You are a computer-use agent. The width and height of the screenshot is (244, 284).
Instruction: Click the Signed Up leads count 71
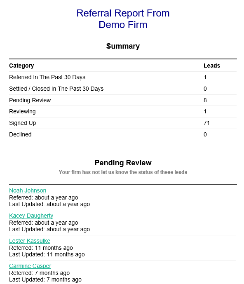click(x=206, y=123)
